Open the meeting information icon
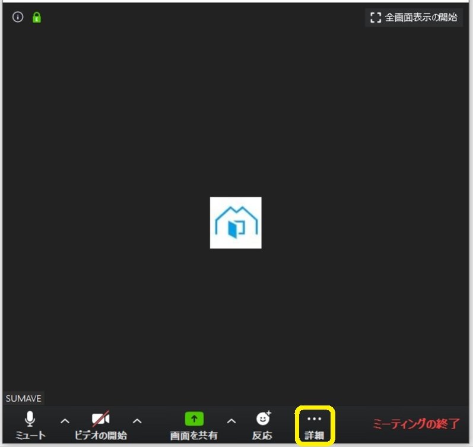473x447 pixels. (18, 17)
